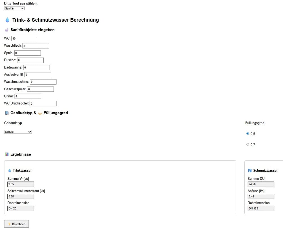Viewport: 283px width, 230px height.
Task: Click the Spitzenvolumenstrom result field
Action: [x=21, y=196]
